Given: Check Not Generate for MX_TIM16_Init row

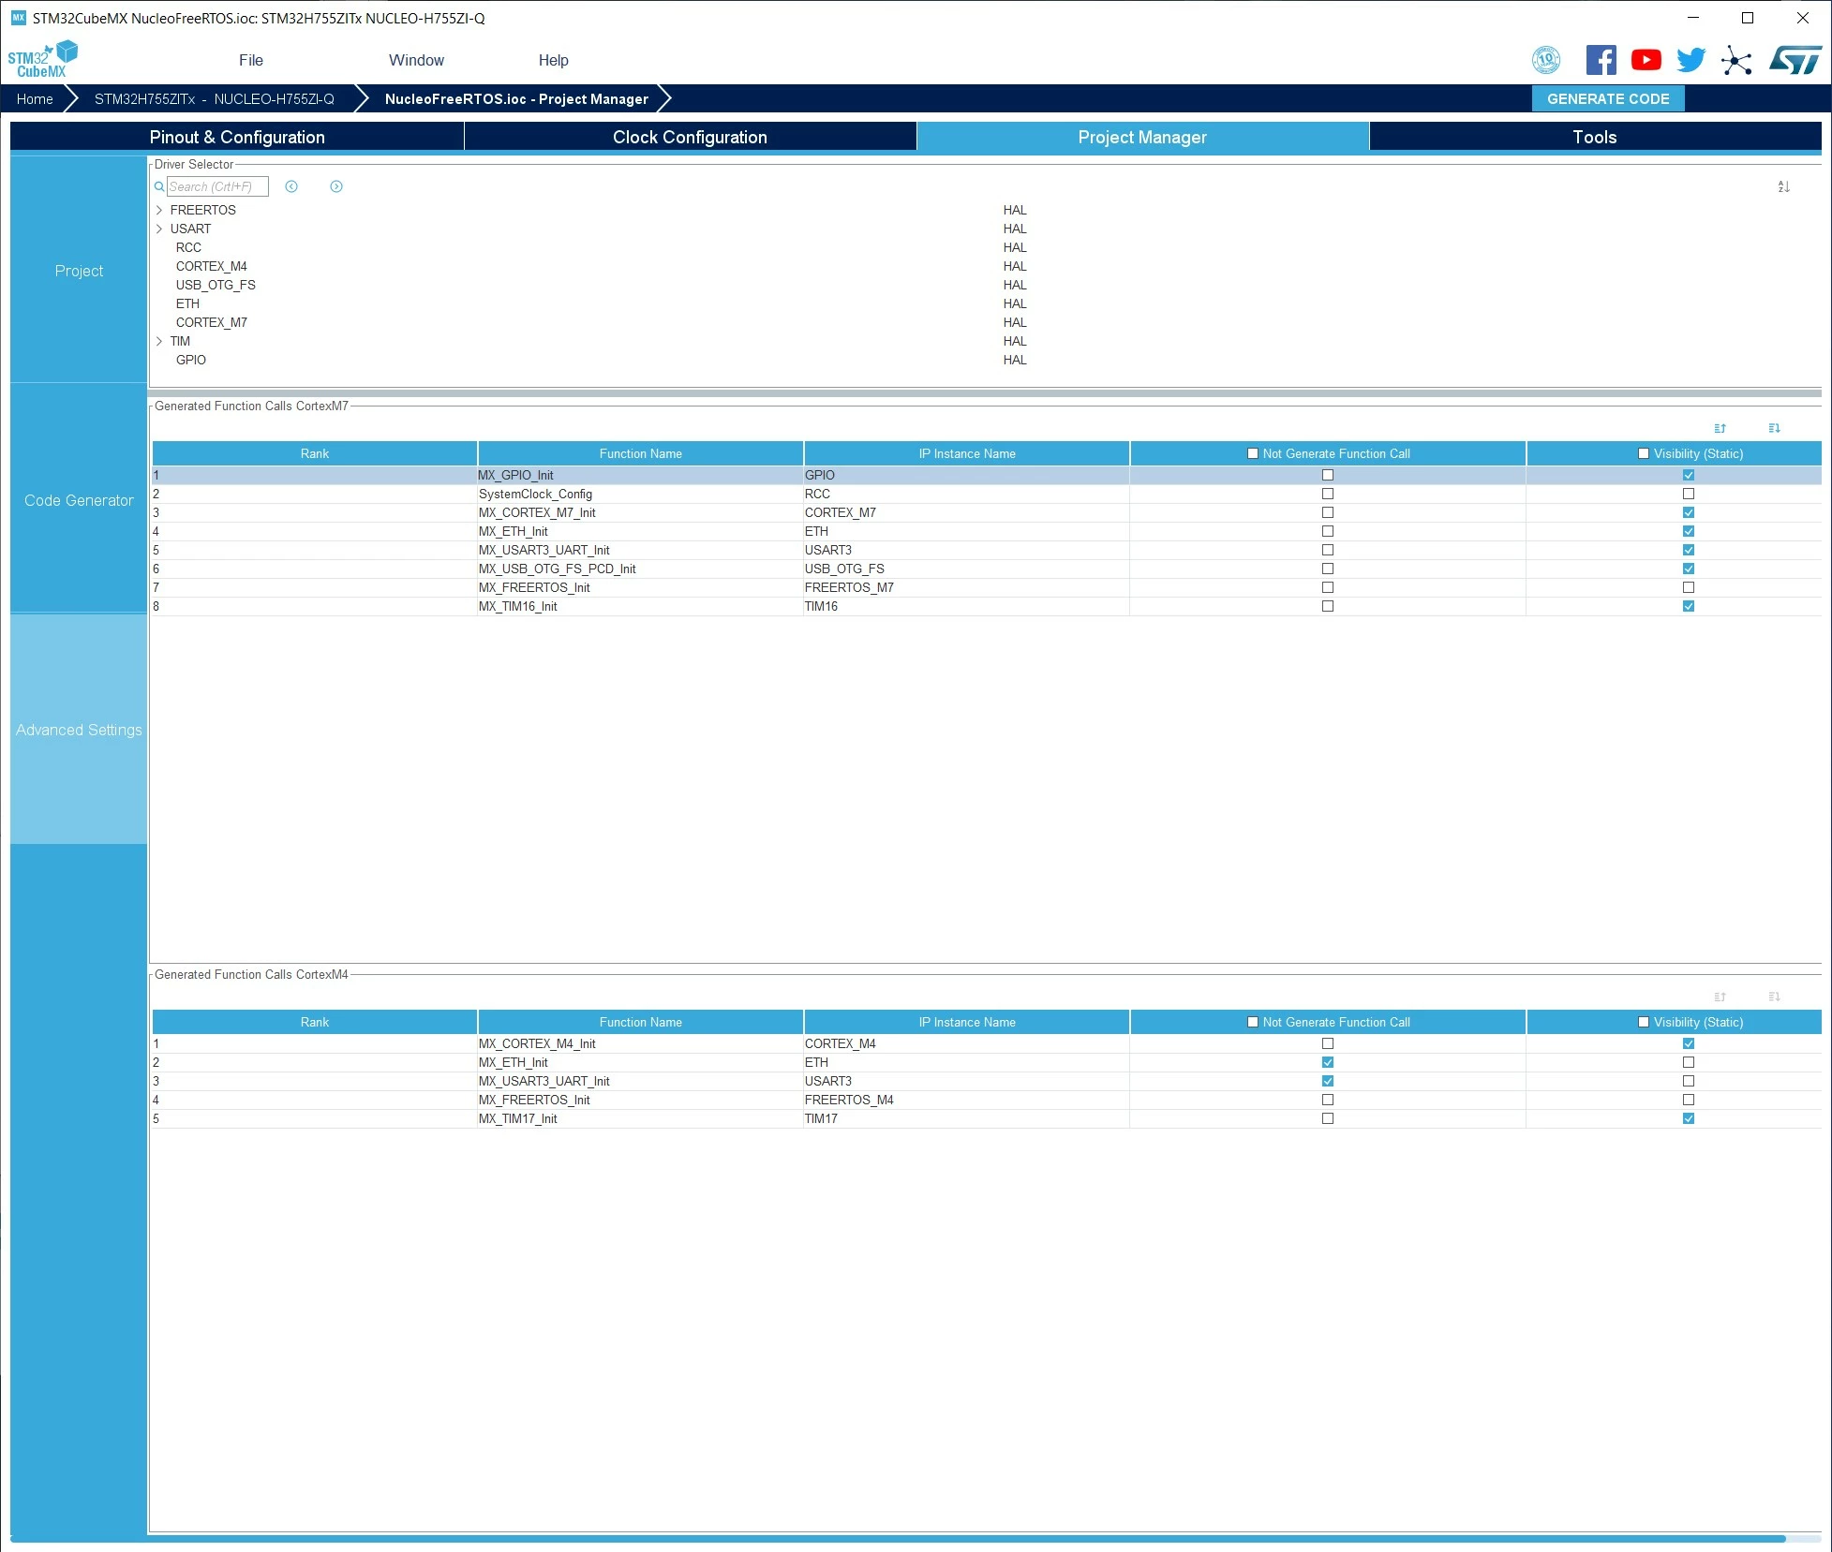Looking at the screenshot, I should (x=1328, y=606).
